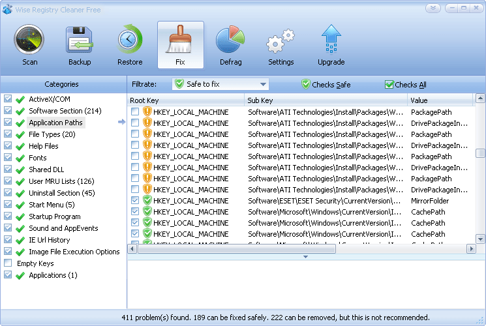Click the Wise Registry Cleaner title bar logo

pos(7,9)
